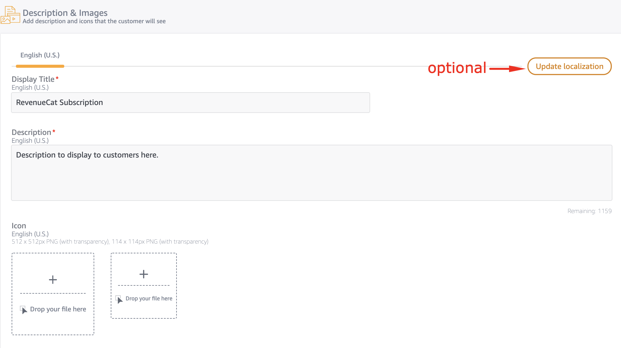The image size is (621, 348).
Task: Click the red "optional" annotation text
Action: tap(457, 68)
